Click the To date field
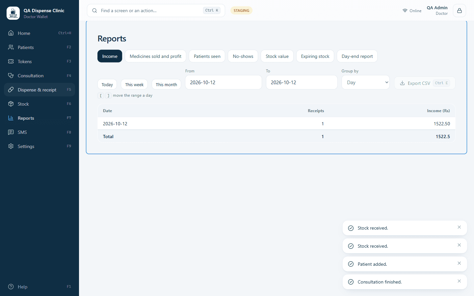Screen dimensions: 474x296 click(x=302, y=83)
